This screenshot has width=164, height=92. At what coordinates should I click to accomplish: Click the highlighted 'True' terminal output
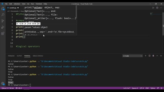10,82
